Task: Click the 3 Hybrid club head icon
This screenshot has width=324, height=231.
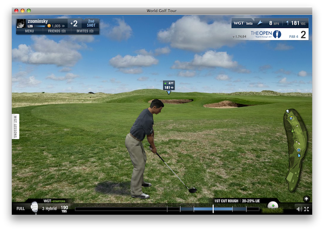Action: [35, 207]
